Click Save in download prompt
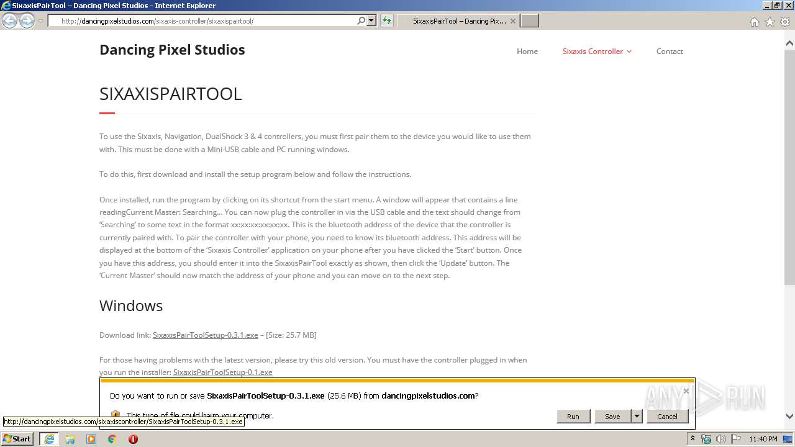The image size is (795, 447). coord(612,417)
